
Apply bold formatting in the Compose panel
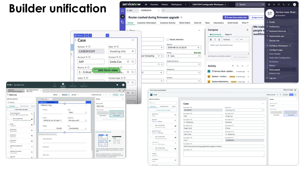[x=211, y=39]
